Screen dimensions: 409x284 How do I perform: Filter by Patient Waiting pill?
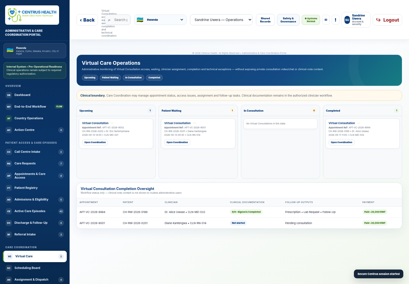click(x=110, y=78)
